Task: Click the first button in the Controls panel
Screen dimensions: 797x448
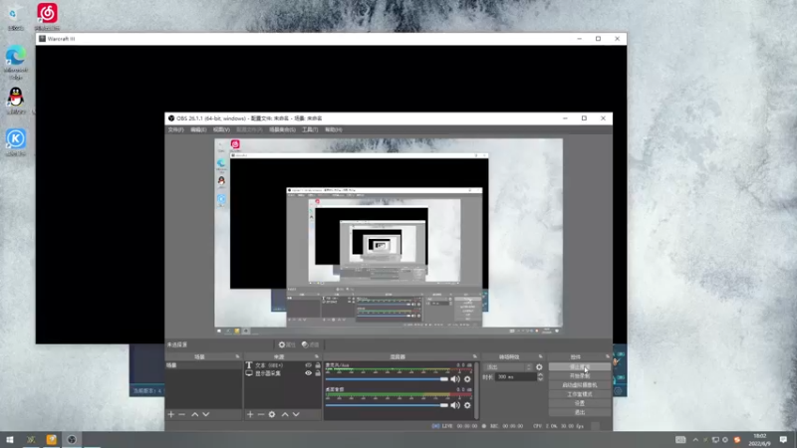Action: click(580, 366)
